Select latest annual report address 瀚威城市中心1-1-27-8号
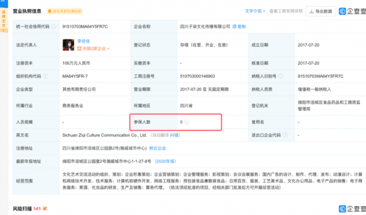Image resolution: width=366 pixels, height=215 pixels. click(107, 161)
